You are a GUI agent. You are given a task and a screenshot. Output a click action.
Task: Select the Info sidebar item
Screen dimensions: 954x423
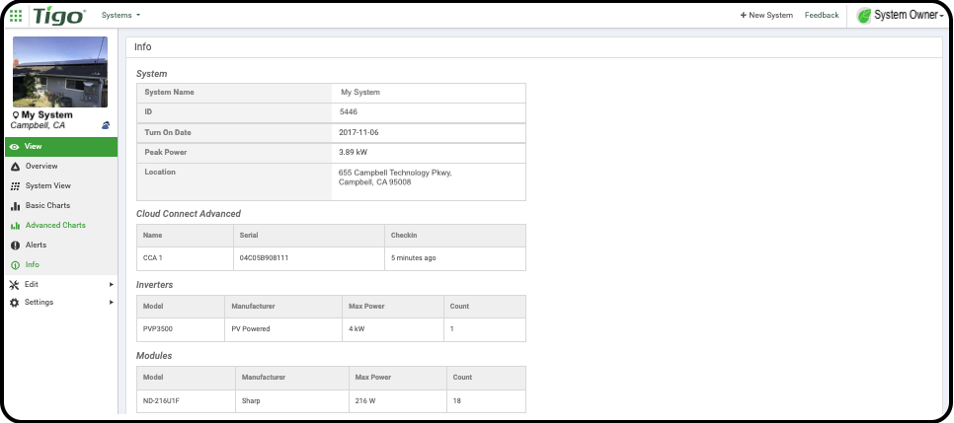(x=33, y=264)
